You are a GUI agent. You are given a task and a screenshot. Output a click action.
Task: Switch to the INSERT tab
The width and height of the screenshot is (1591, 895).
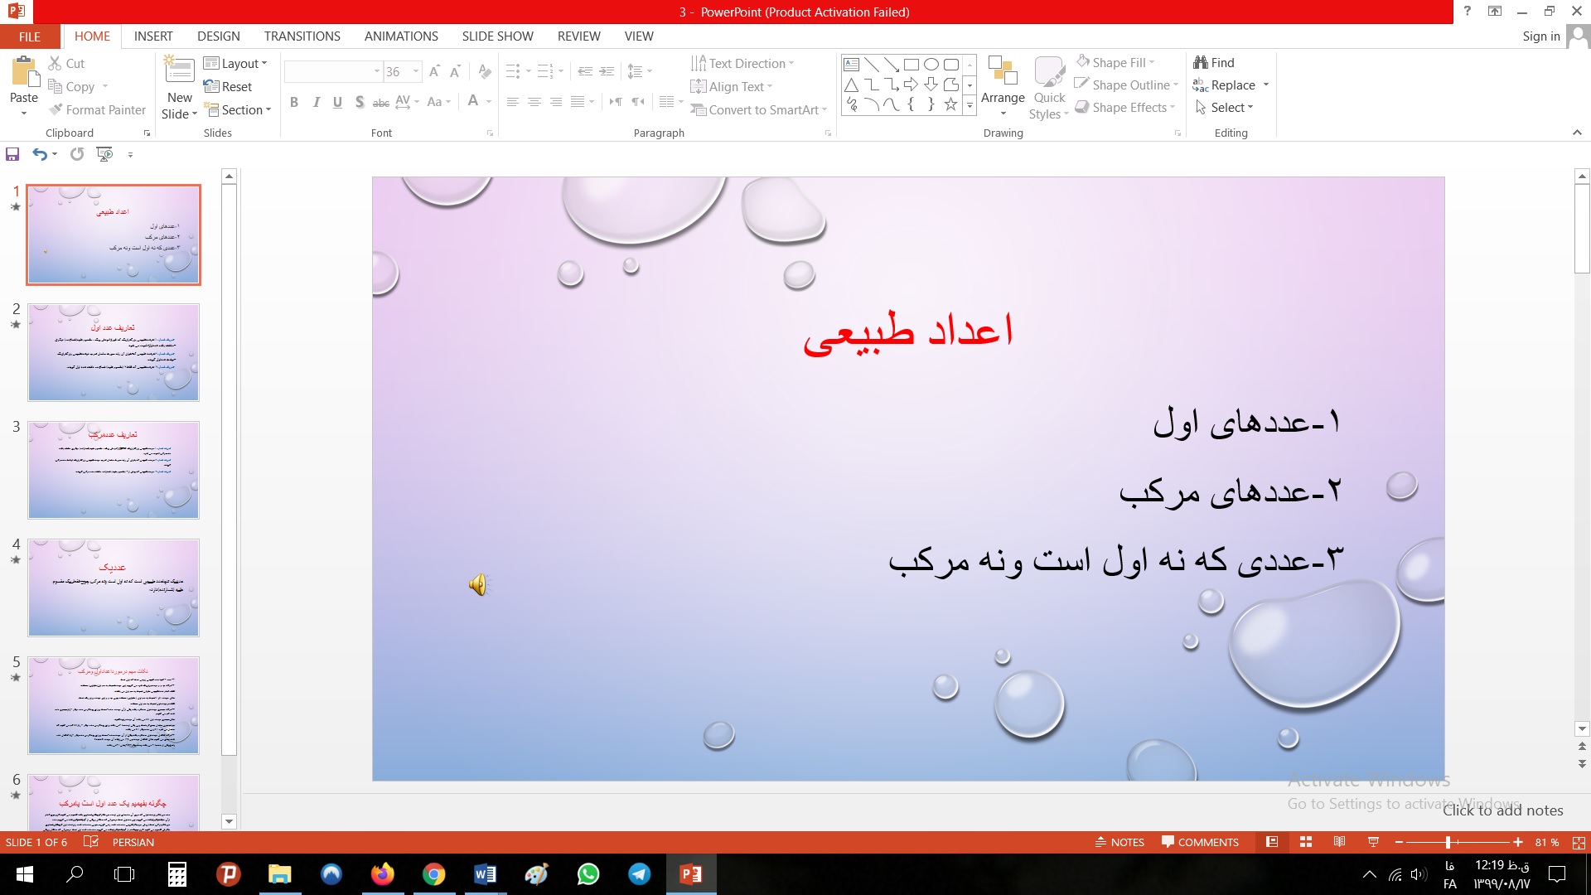click(153, 36)
